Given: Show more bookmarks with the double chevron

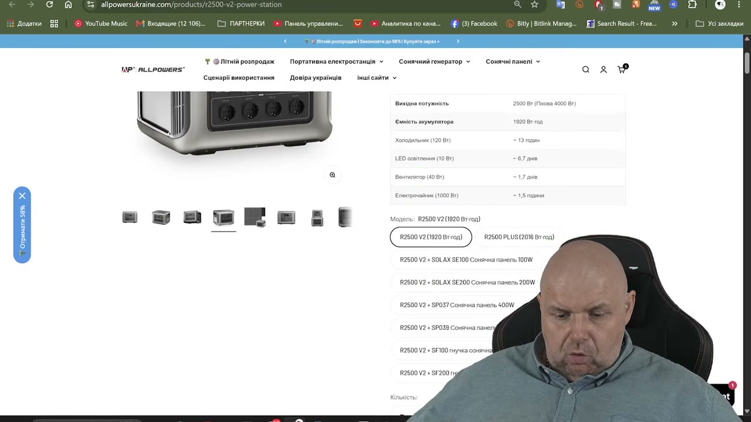Looking at the screenshot, I should pyautogui.click(x=675, y=23).
